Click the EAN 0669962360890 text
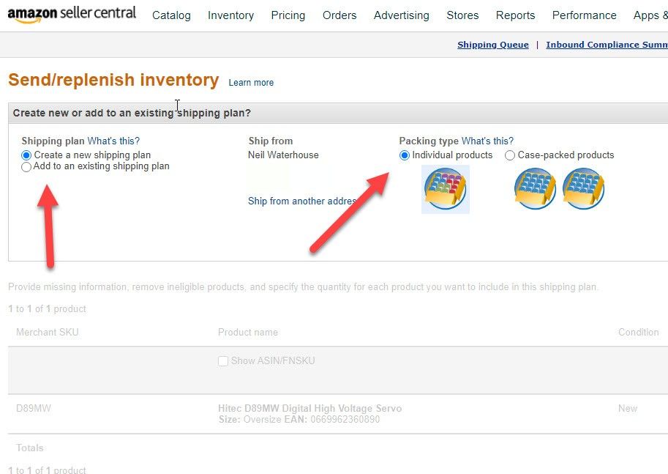The width and height of the screenshot is (668, 474). pyautogui.click(x=332, y=420)
